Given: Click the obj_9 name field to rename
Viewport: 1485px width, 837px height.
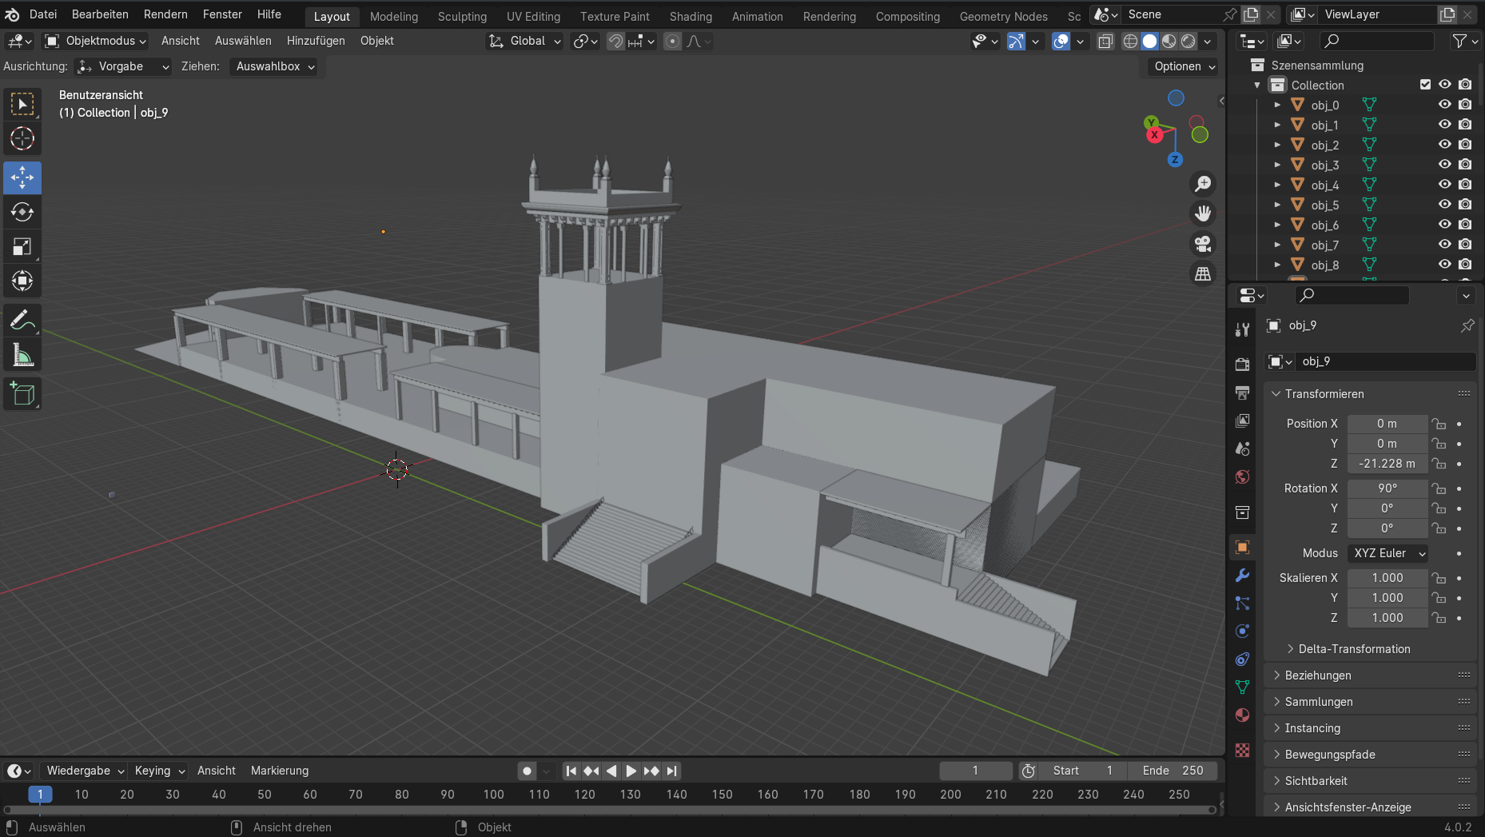Looking at the screenshot, I should click(x=1387, y=361).
